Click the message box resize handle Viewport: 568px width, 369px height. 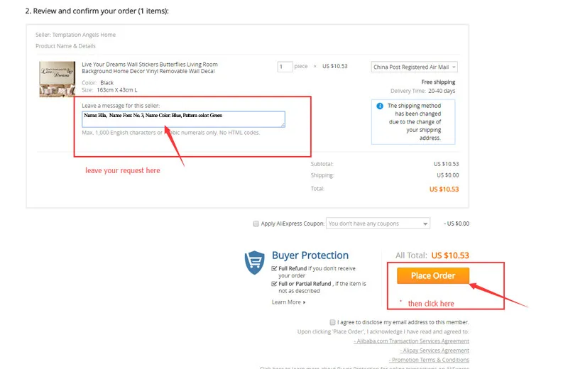click(x=283, y=125)
